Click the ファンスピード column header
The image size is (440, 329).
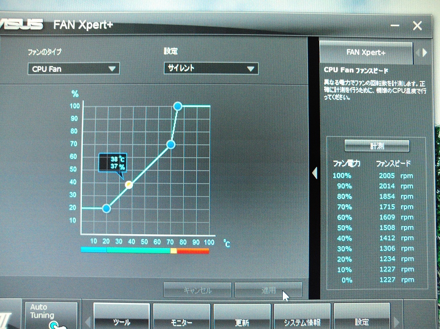[393, 163]
